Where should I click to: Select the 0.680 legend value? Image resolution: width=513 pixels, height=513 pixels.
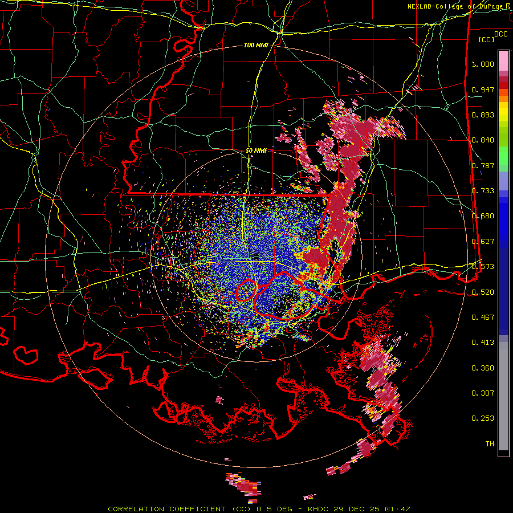point(483,216)
